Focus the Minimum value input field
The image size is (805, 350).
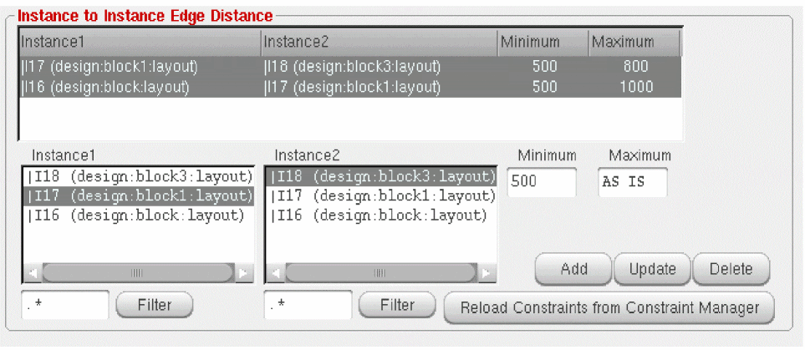point(541,182)
